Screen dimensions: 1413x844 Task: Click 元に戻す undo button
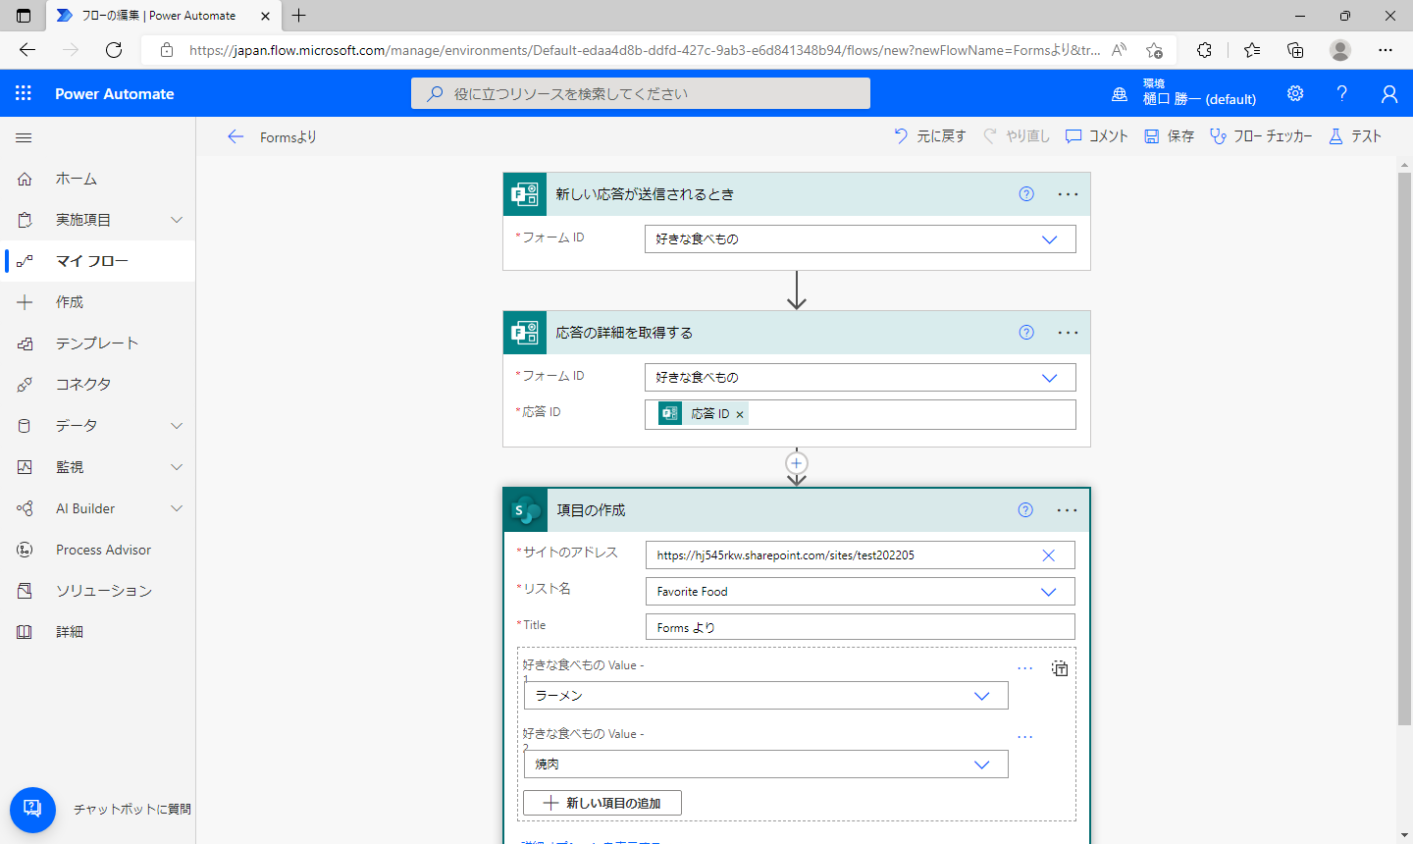click(x=929, y=136)
